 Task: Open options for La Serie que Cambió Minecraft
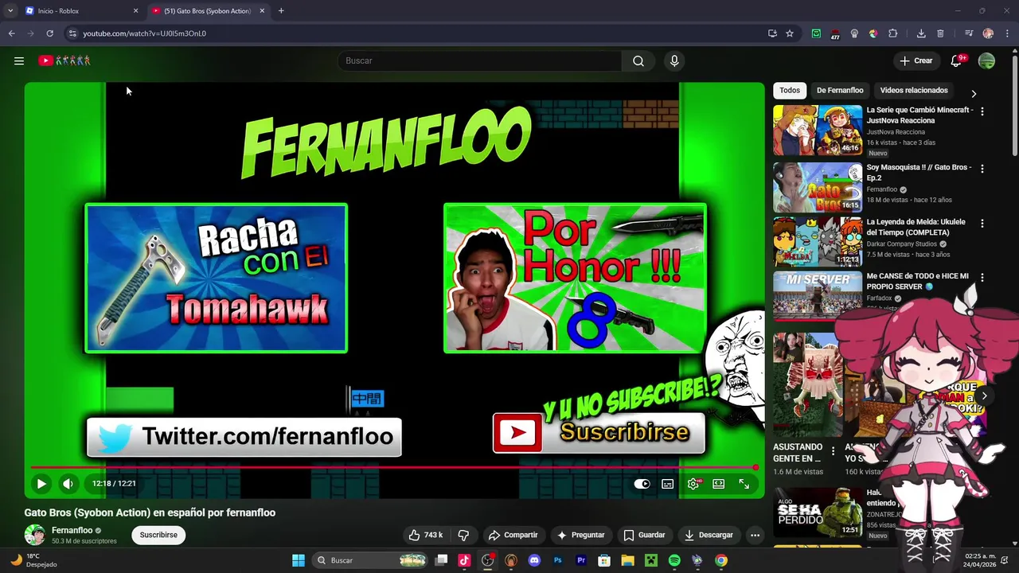pos(982,112)
